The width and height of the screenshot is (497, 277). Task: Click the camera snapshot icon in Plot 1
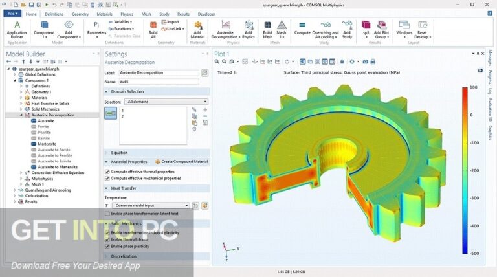click(366, 61)
